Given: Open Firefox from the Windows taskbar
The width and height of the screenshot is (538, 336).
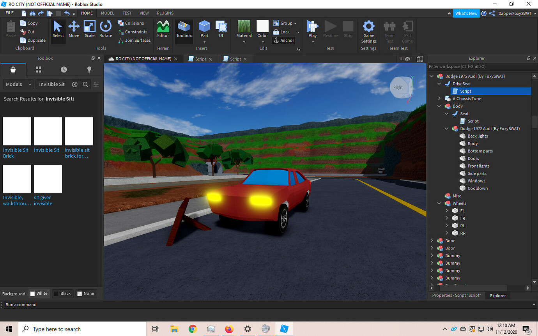Looking at the screenshot, I should point(229,329).
